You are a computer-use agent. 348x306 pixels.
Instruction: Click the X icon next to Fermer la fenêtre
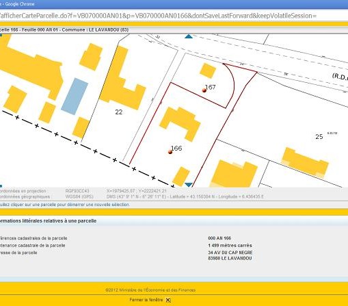click(x=168, y=300)
